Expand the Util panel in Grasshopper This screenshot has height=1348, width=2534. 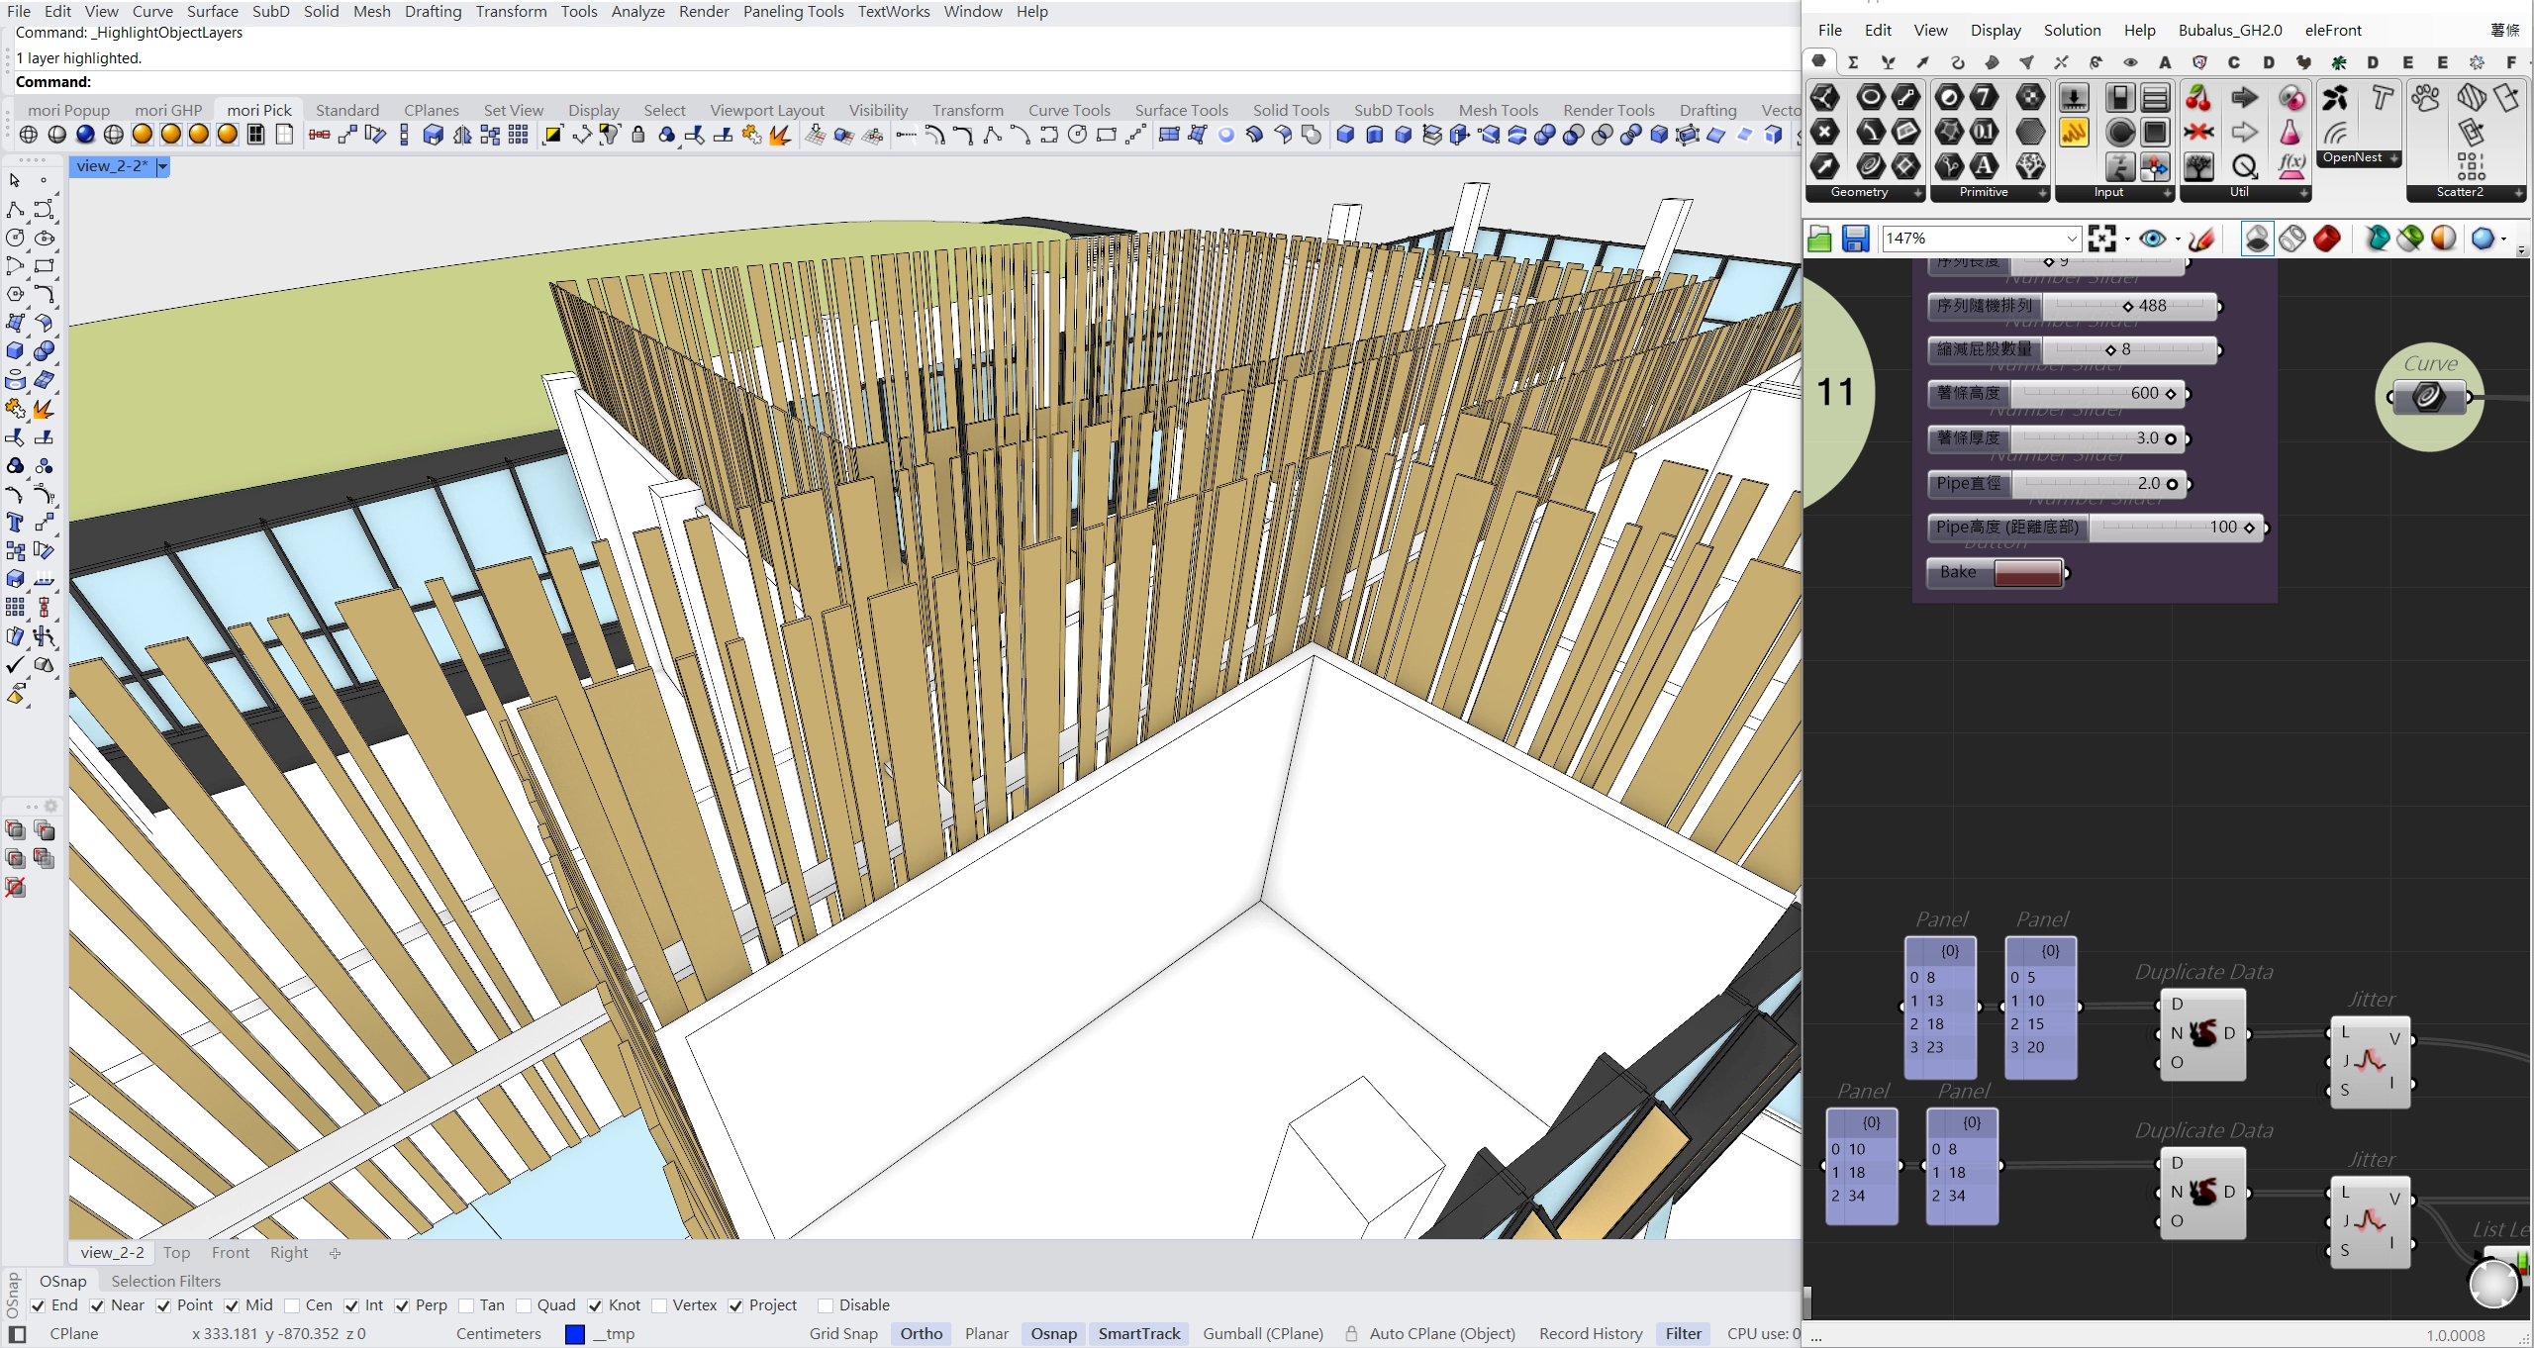(x=2304, y=193)
